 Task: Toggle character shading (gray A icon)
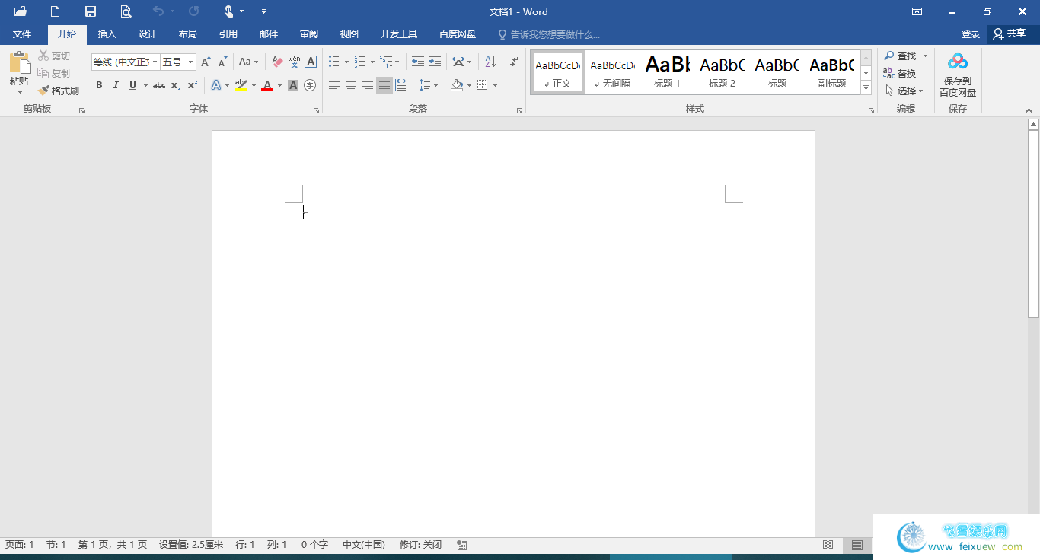click(x=293, y=85)
